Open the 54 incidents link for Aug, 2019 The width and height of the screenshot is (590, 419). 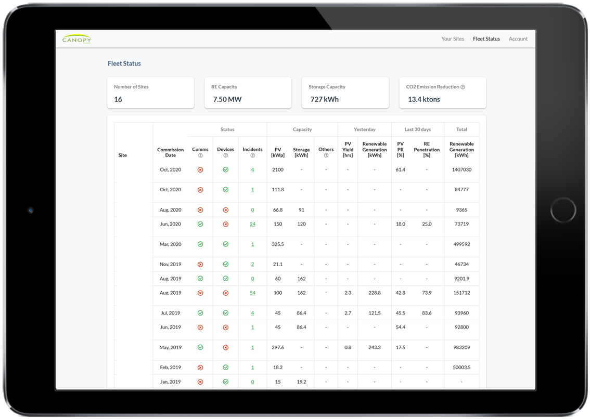pos(252,293)
